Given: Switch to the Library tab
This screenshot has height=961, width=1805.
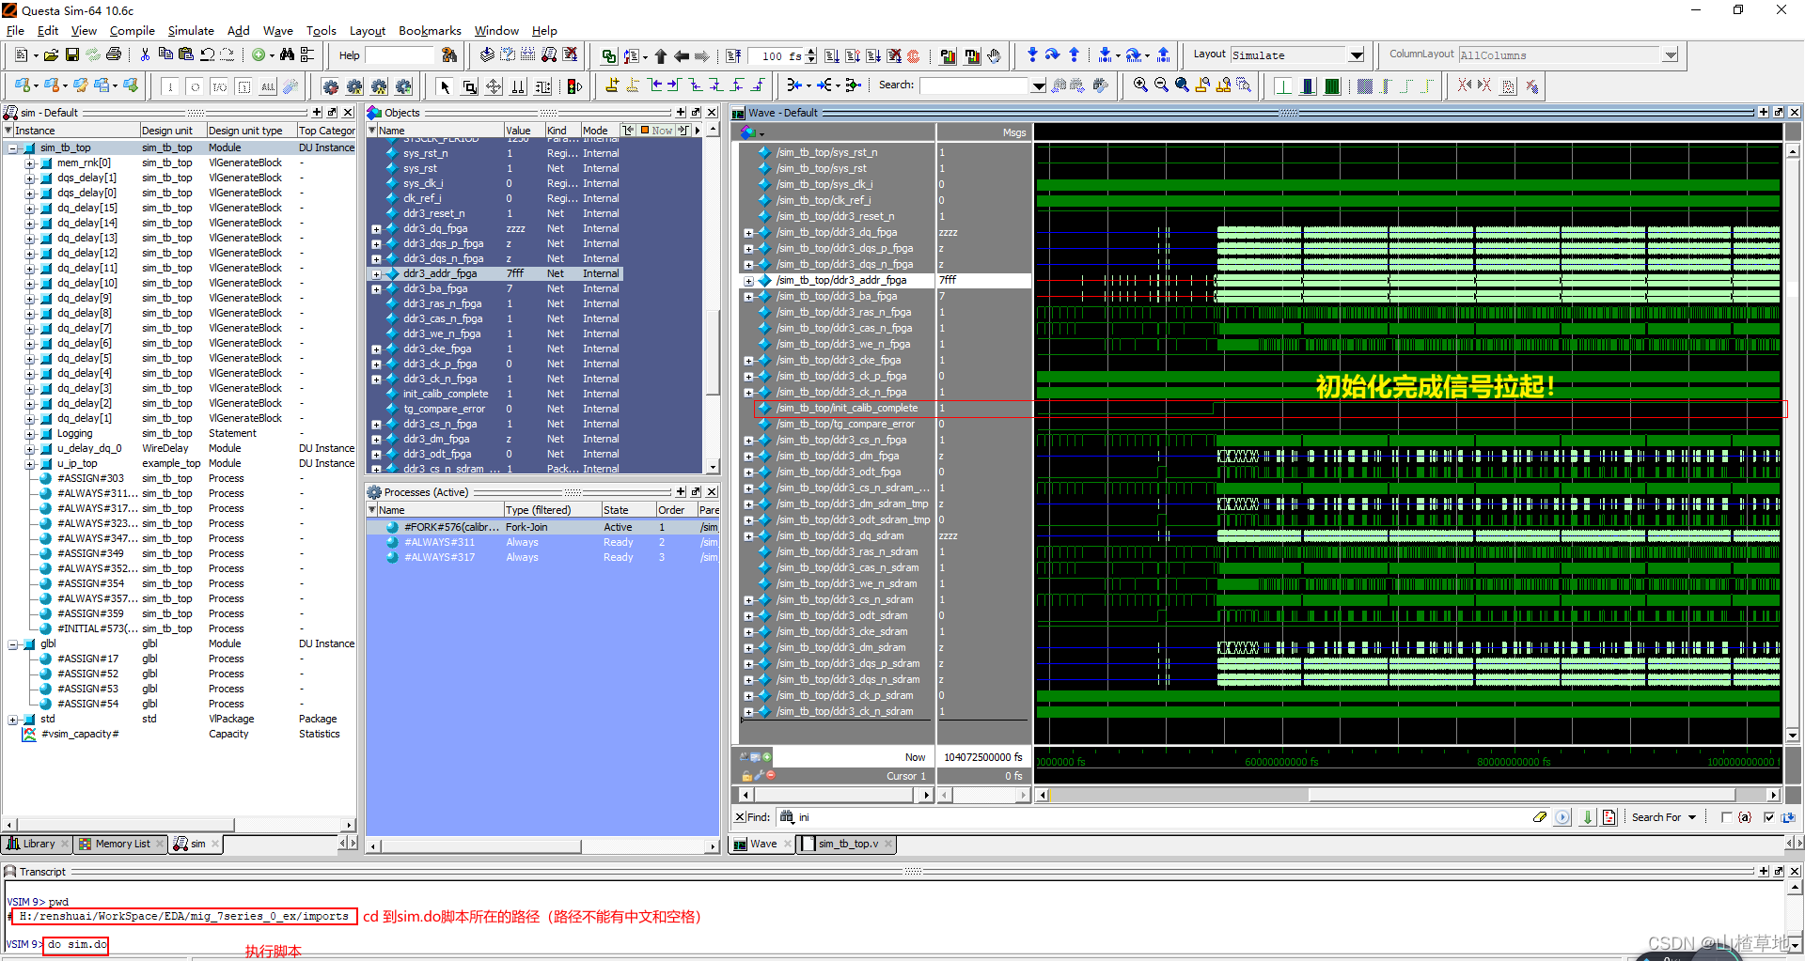Looking at the screenshot, I should point(38,844).
